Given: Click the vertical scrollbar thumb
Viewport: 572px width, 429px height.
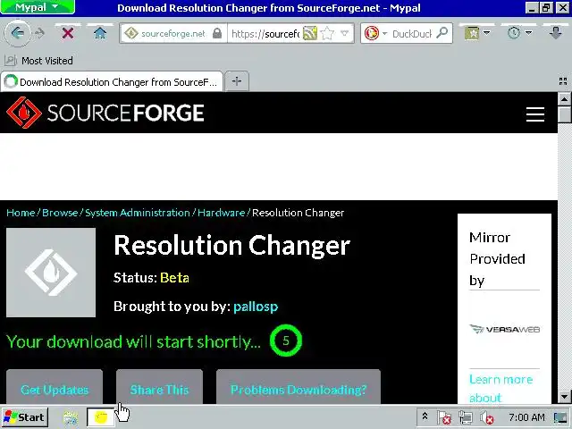Looking at the screenshot, I should pyautogui.click(x=564, y=115).
